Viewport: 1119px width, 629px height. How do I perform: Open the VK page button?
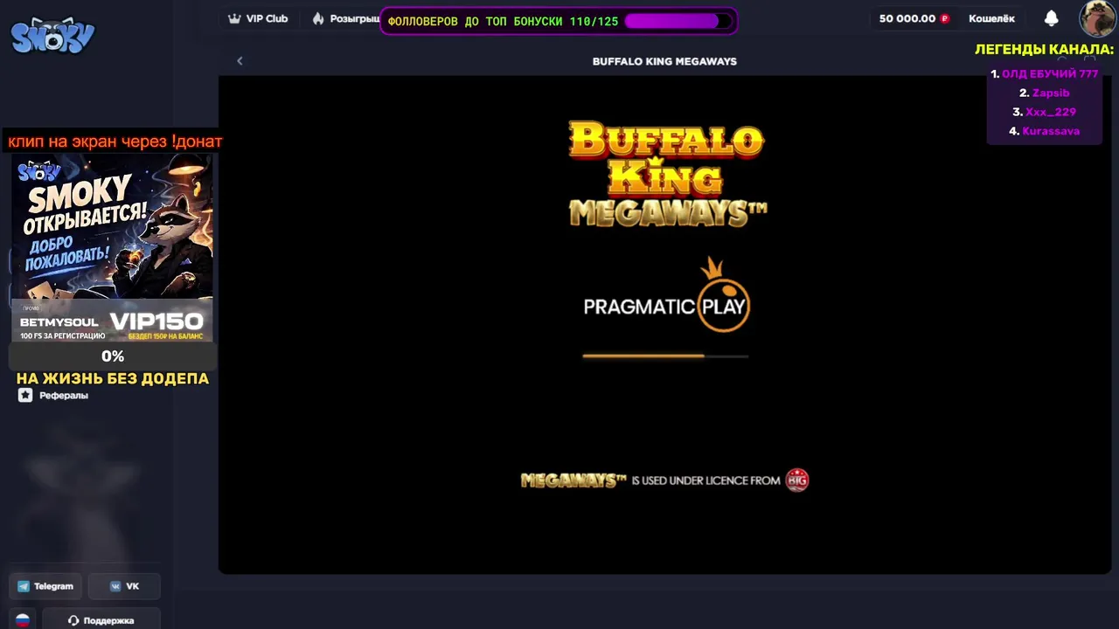pyautogui.click(x=123, y=586)
